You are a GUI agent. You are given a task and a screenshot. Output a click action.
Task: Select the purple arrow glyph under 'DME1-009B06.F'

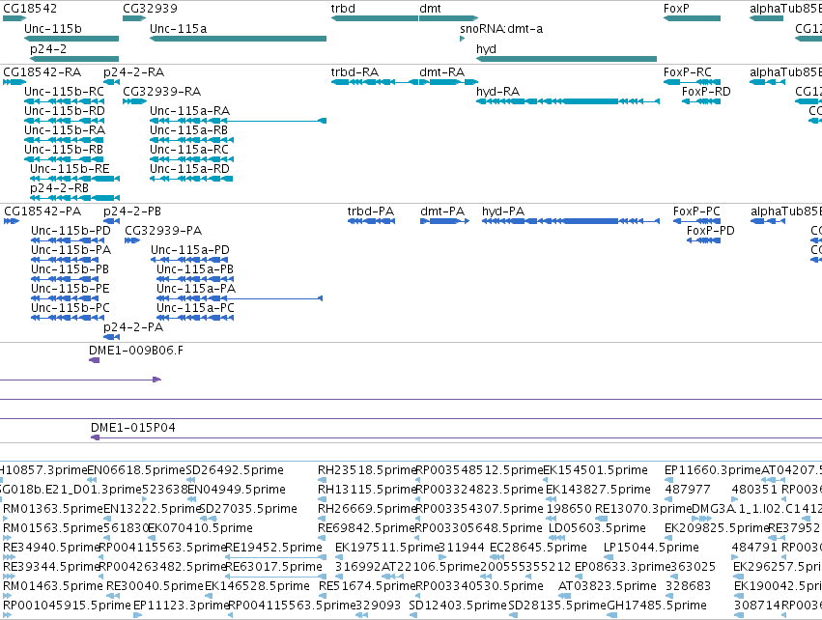[95, 360]
